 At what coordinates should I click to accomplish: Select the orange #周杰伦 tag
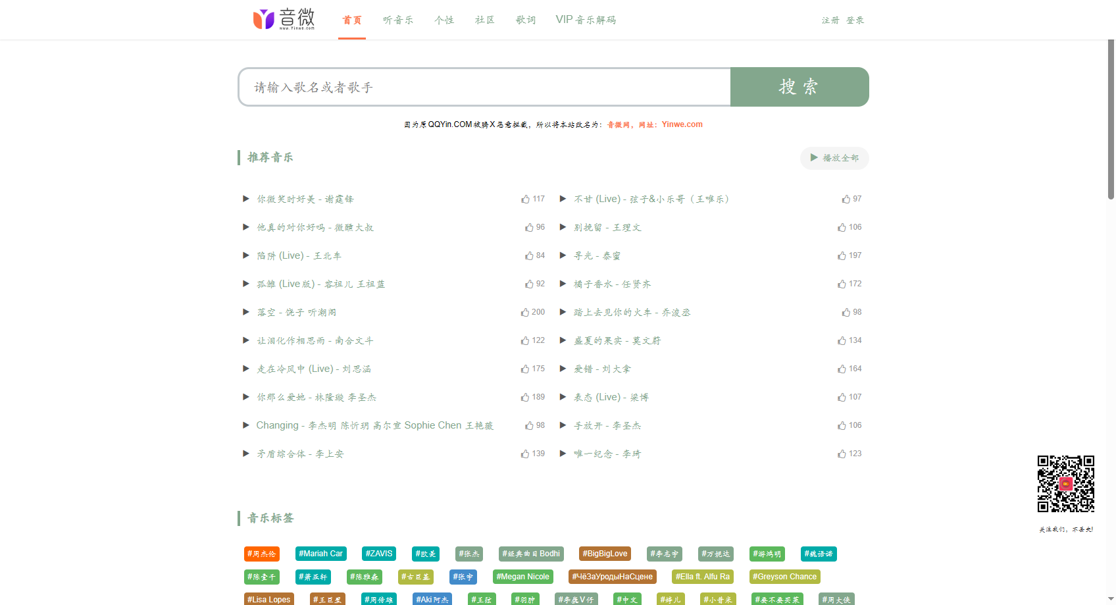click(262, 554)
